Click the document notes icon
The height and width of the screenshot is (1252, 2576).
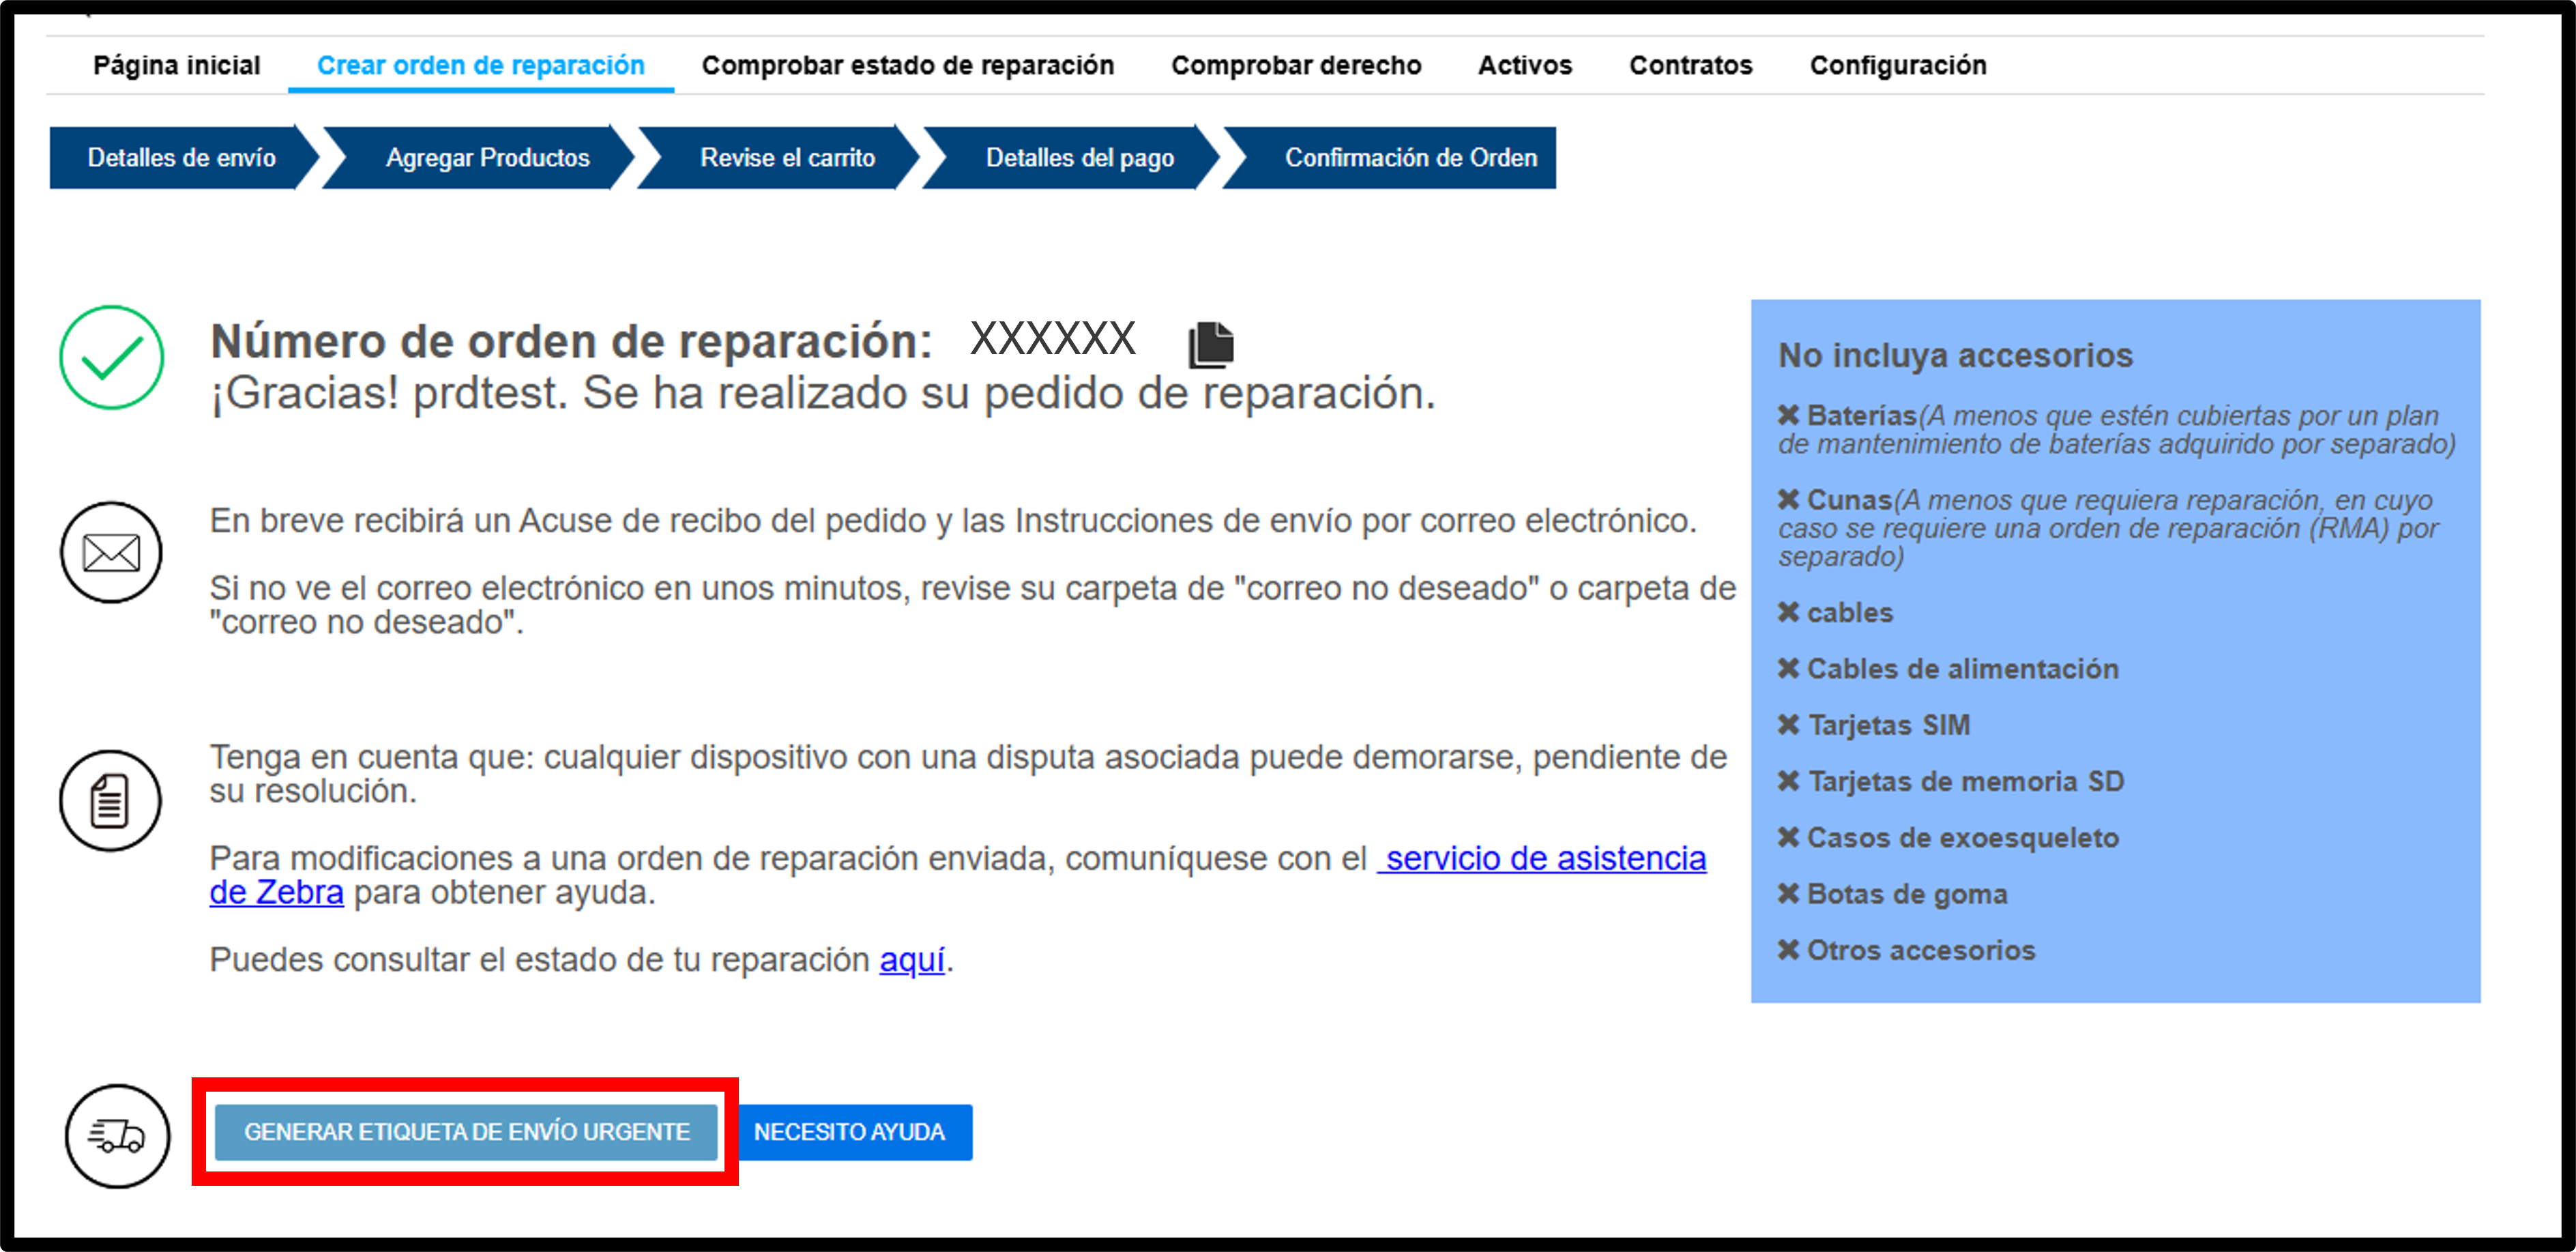coord(110,801)
